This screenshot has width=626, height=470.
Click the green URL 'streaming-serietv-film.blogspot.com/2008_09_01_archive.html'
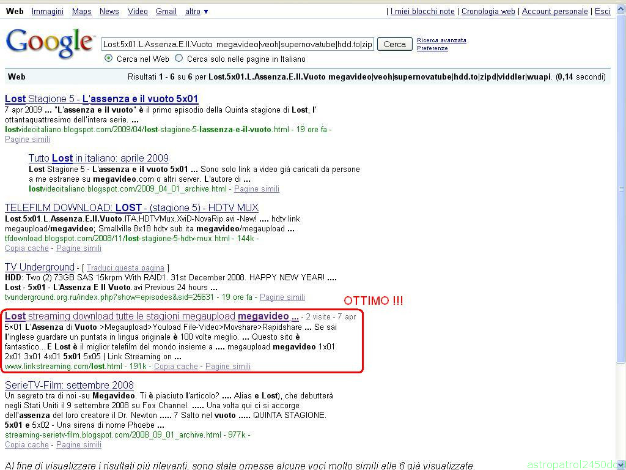point(113,435)
